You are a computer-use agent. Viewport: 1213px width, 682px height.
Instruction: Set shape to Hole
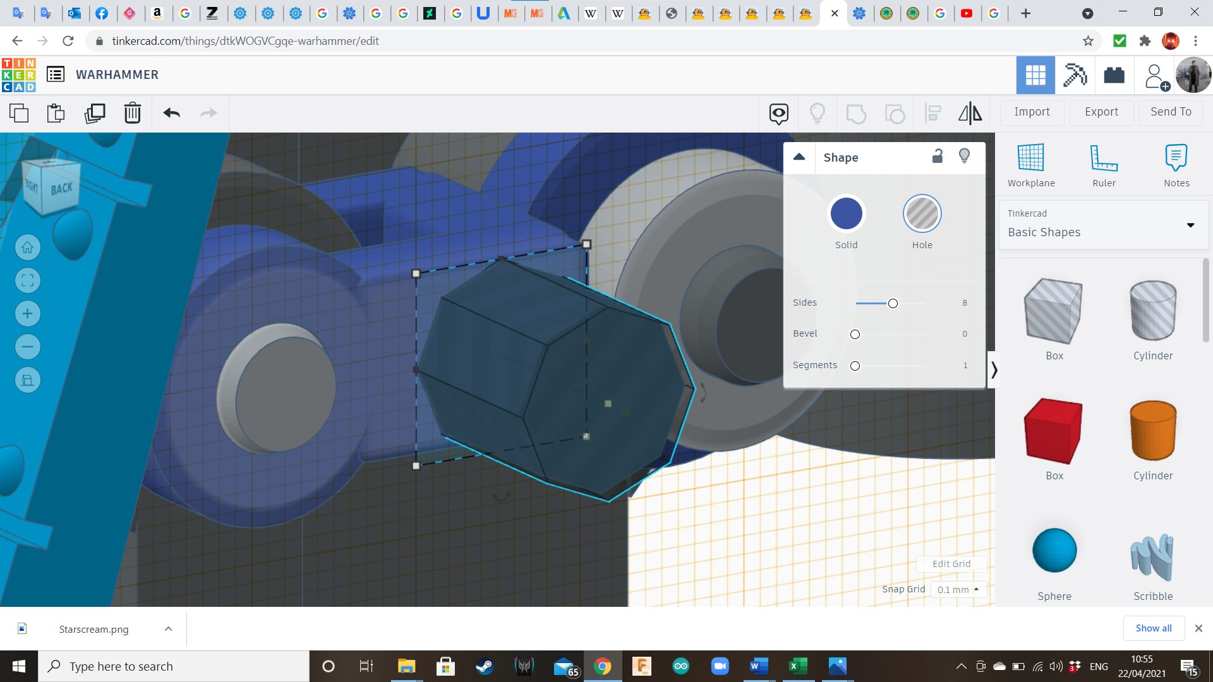coord(922,214)
